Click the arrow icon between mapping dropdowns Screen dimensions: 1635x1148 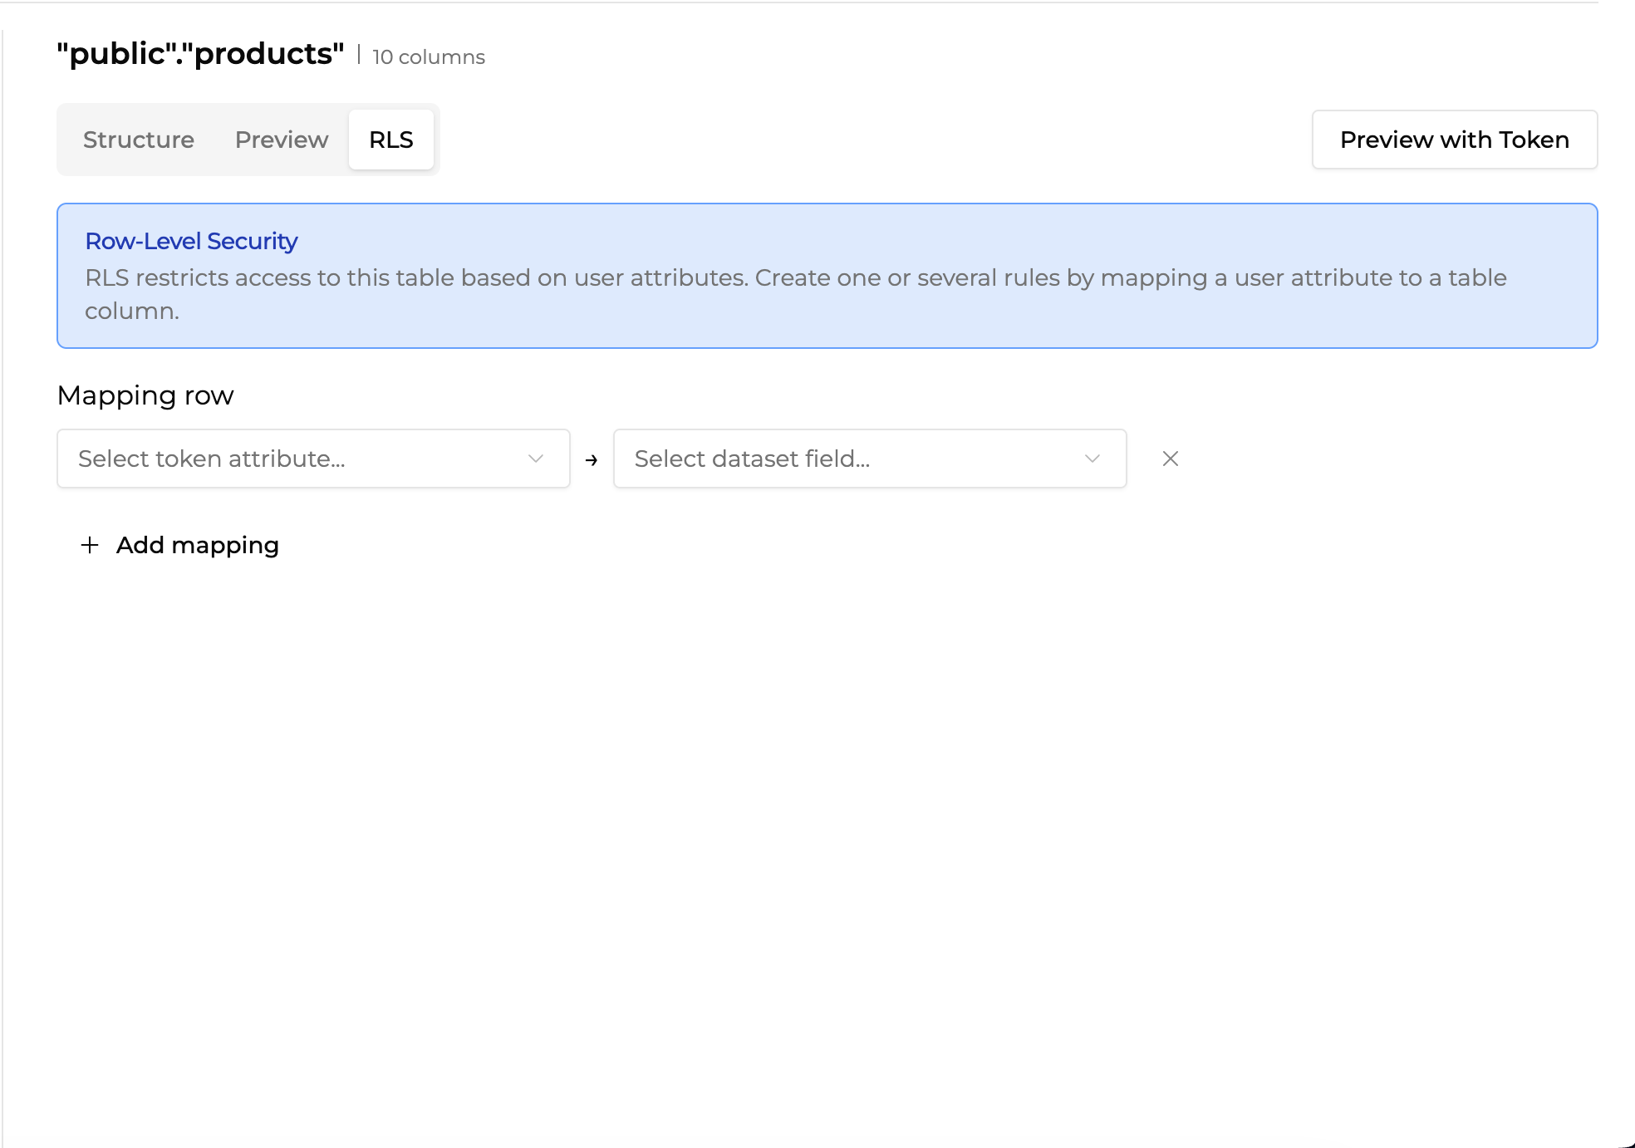[592, 459]
